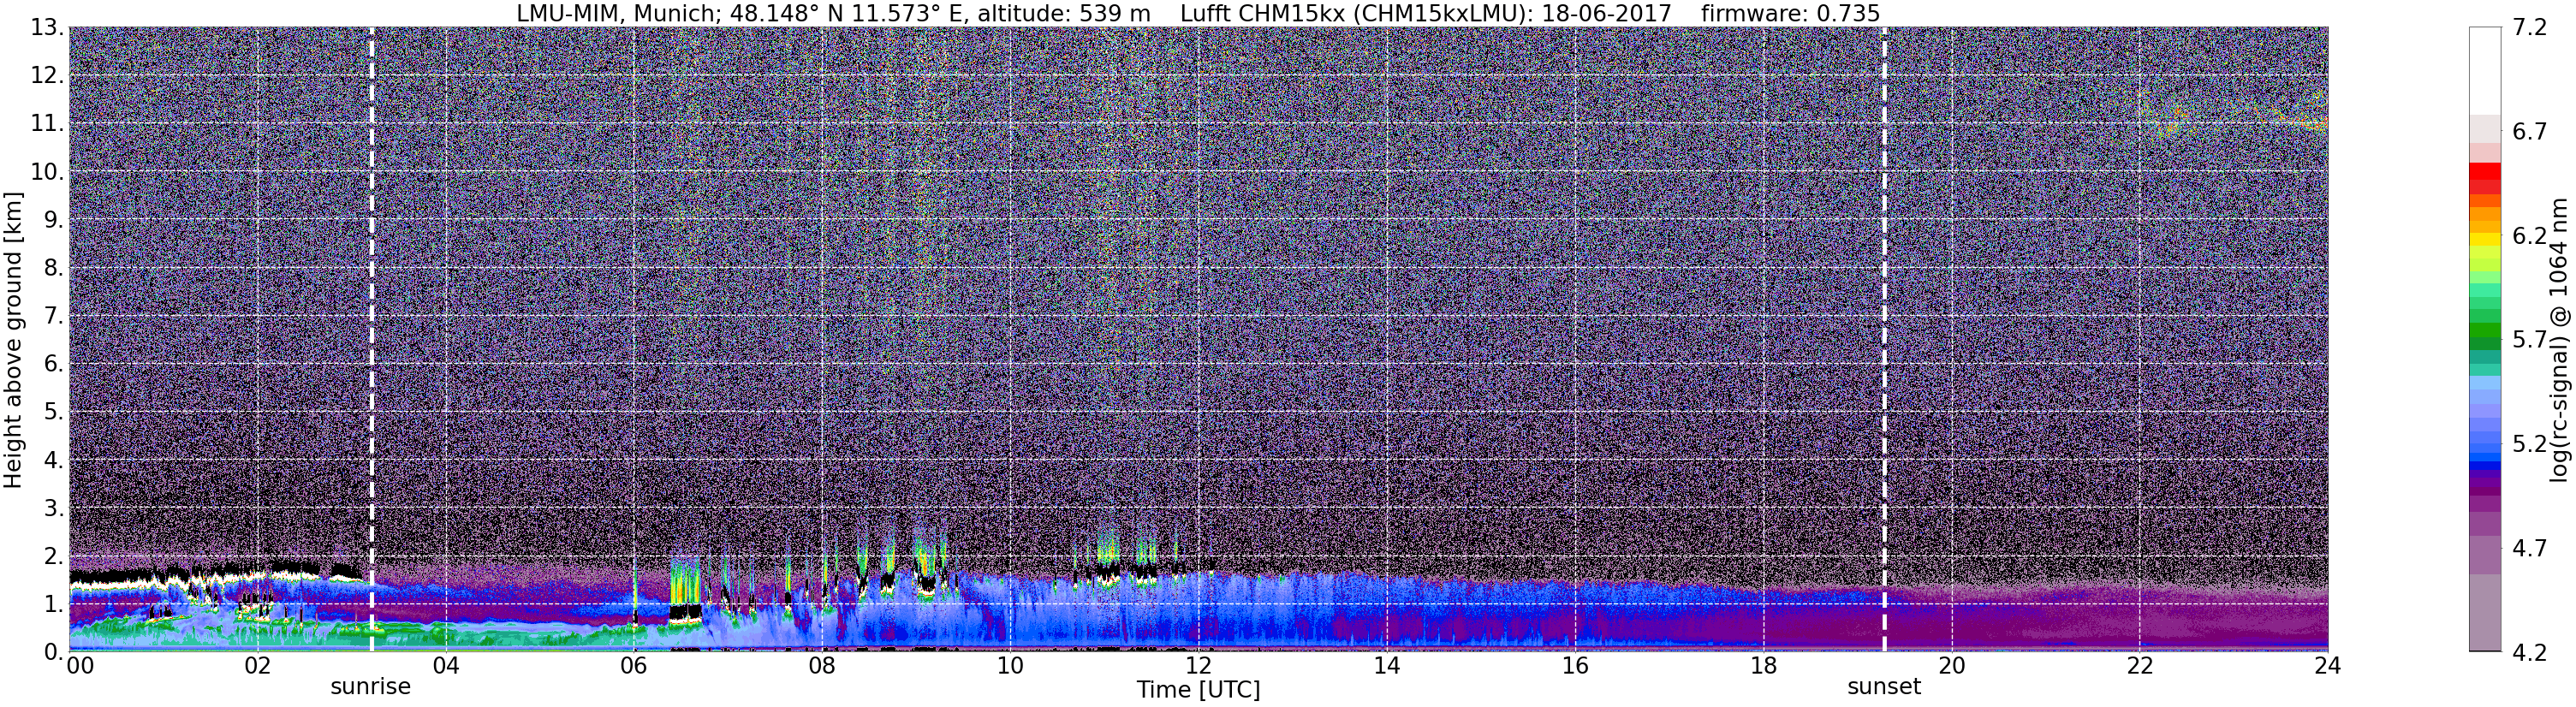Screen dimensions: 2576x707
Task: Click the dashed sunrise marker line
Action: tap(371, 340)
